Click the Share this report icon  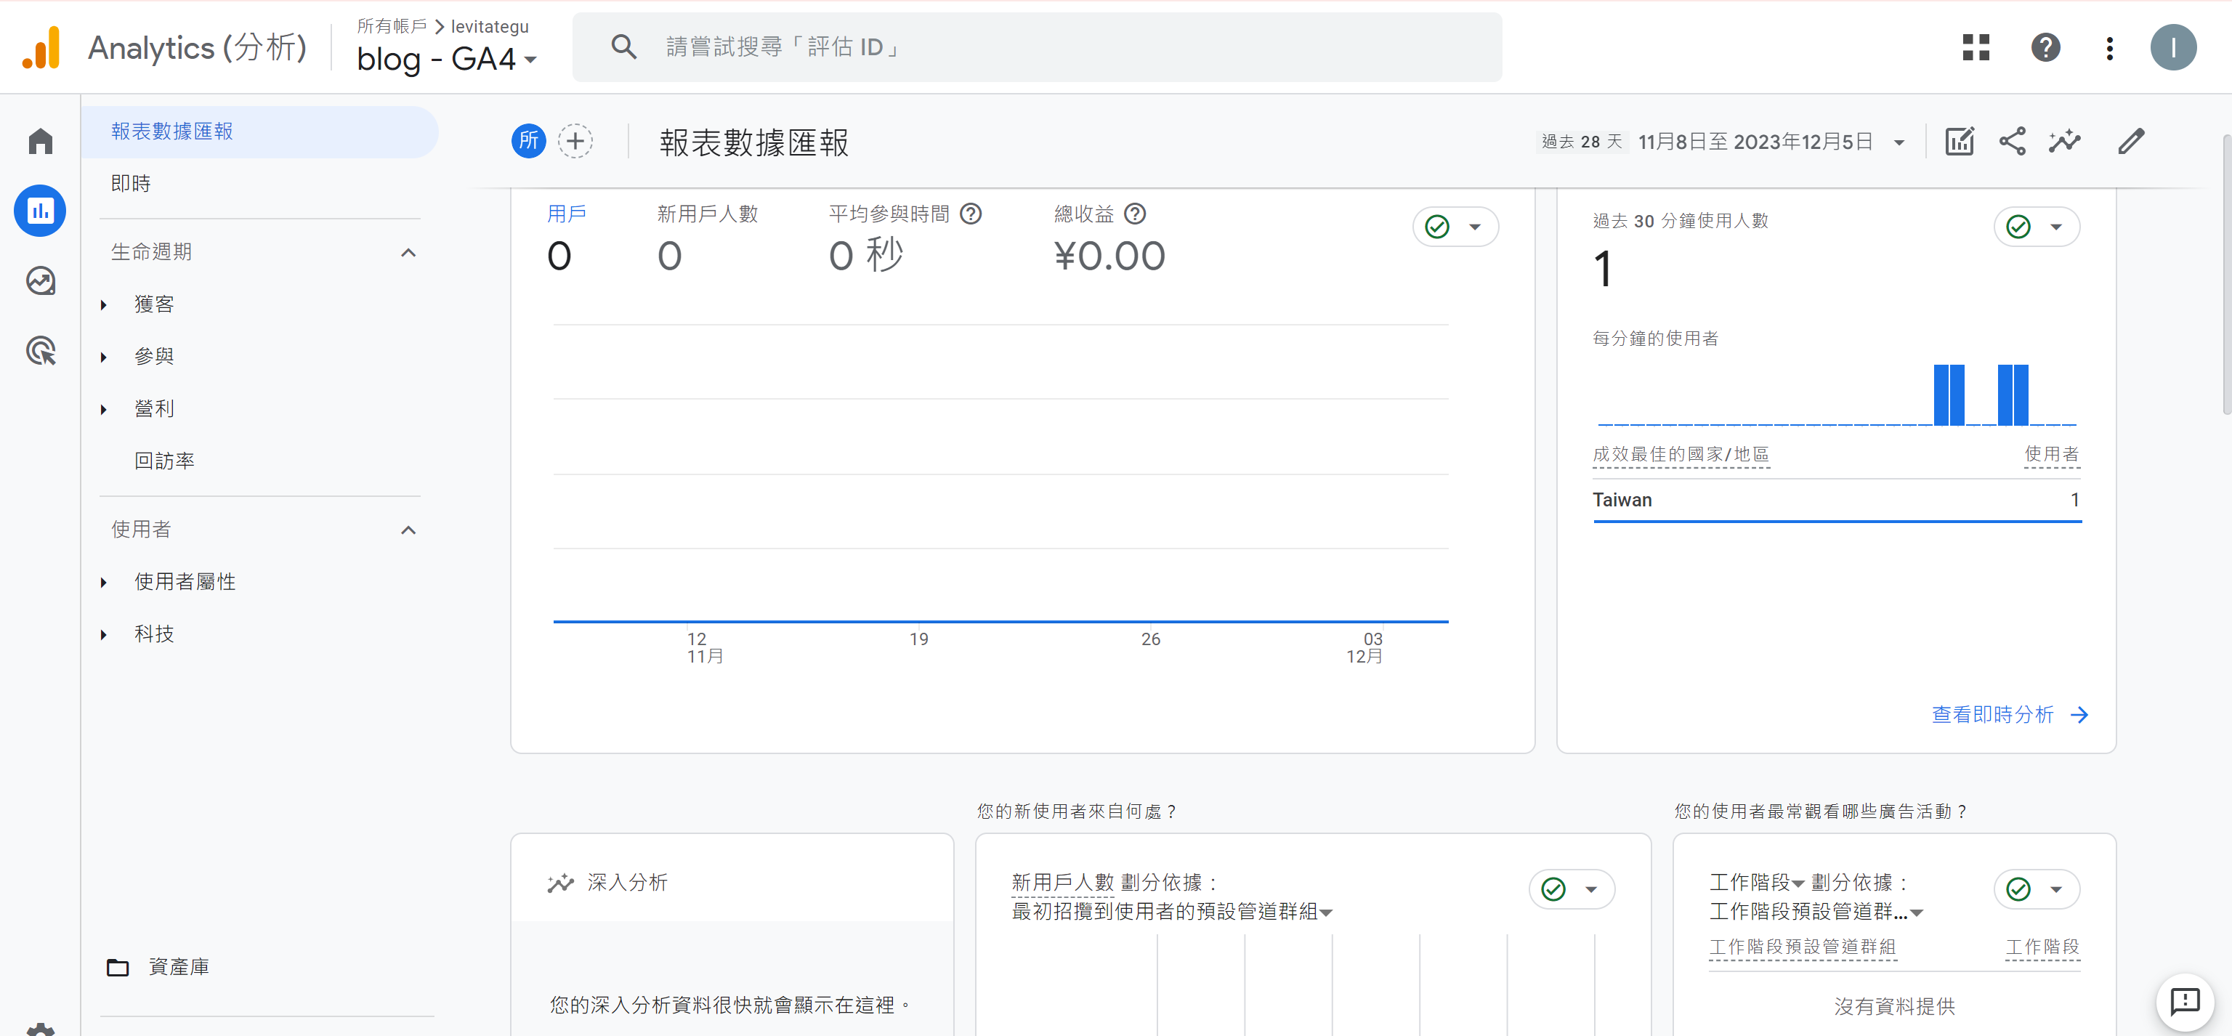tap(2012, 141)
